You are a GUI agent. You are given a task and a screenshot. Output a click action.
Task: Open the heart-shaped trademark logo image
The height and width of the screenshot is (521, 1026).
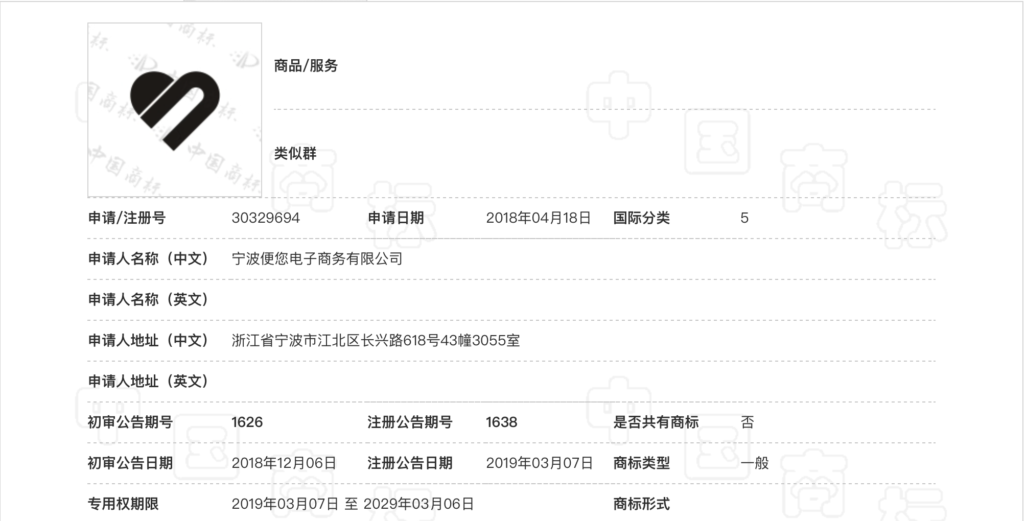[x=175, y=110]
